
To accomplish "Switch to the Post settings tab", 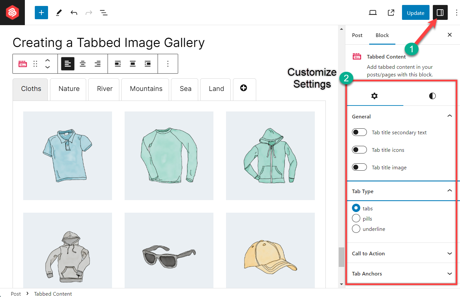I will (357, 35).
